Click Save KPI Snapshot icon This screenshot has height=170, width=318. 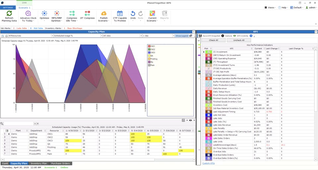200,36
